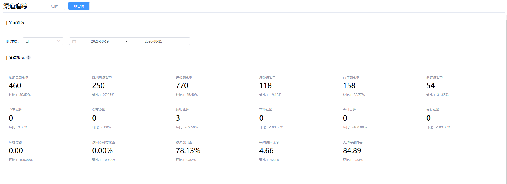Click the 追踪概况 section heading
Screen dimensions: 507x184
pos(16,58)
